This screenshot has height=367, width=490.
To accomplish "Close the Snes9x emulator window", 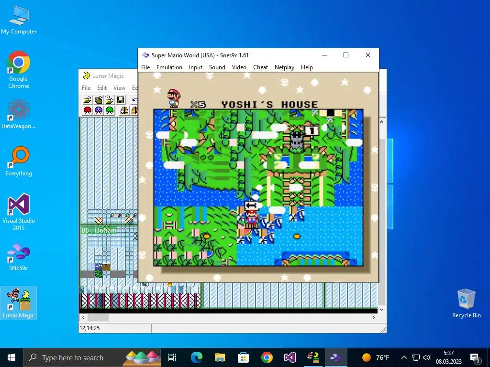I will coord(368,55).
